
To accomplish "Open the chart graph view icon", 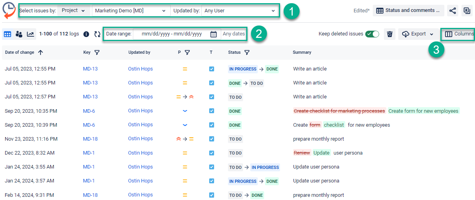I will coord(30,34).
